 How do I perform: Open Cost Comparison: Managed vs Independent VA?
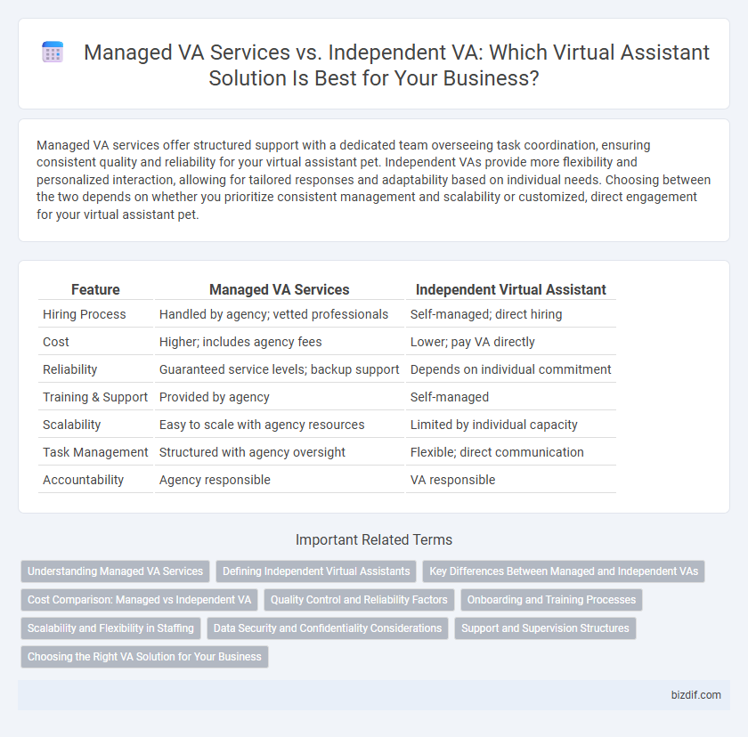point(139,600)
